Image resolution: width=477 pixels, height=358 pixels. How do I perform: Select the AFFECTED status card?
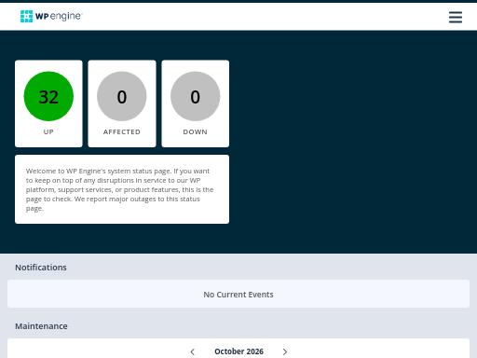(x=122, y=103)
